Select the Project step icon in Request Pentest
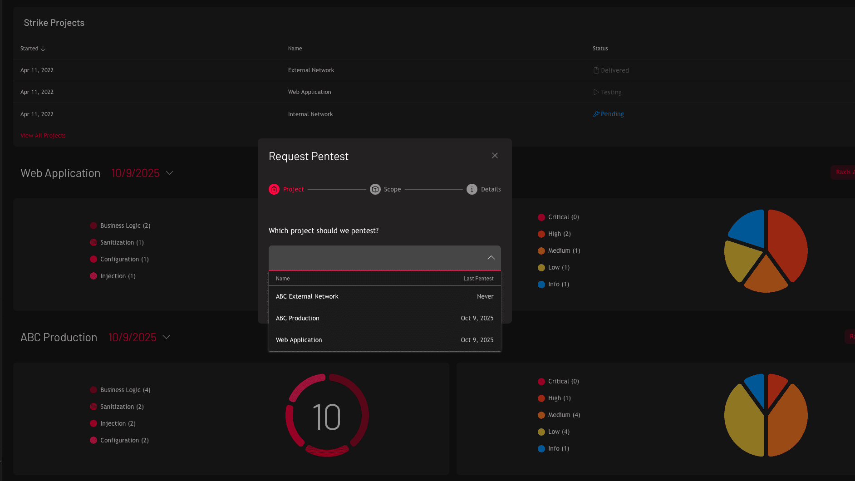The height and width of the screenshot is (481, 855). point(274,189)
